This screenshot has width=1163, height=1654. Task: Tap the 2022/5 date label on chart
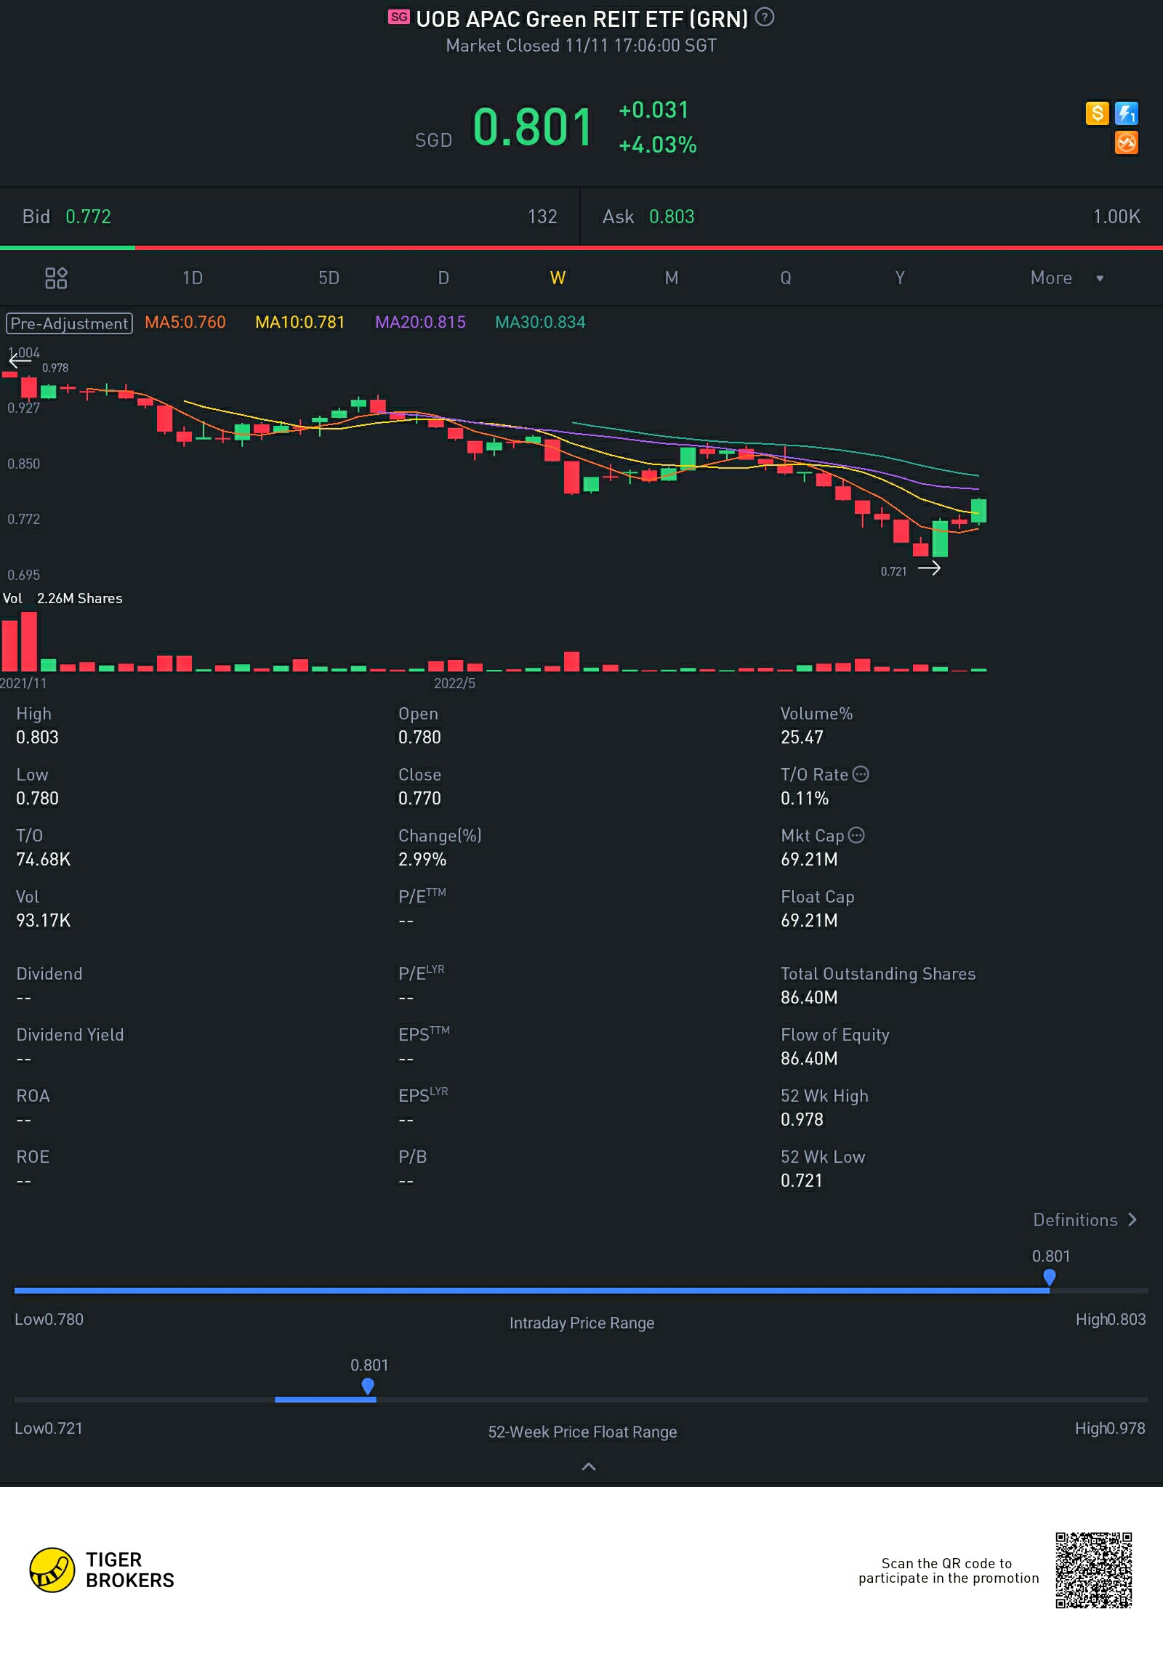coord(454,683)
